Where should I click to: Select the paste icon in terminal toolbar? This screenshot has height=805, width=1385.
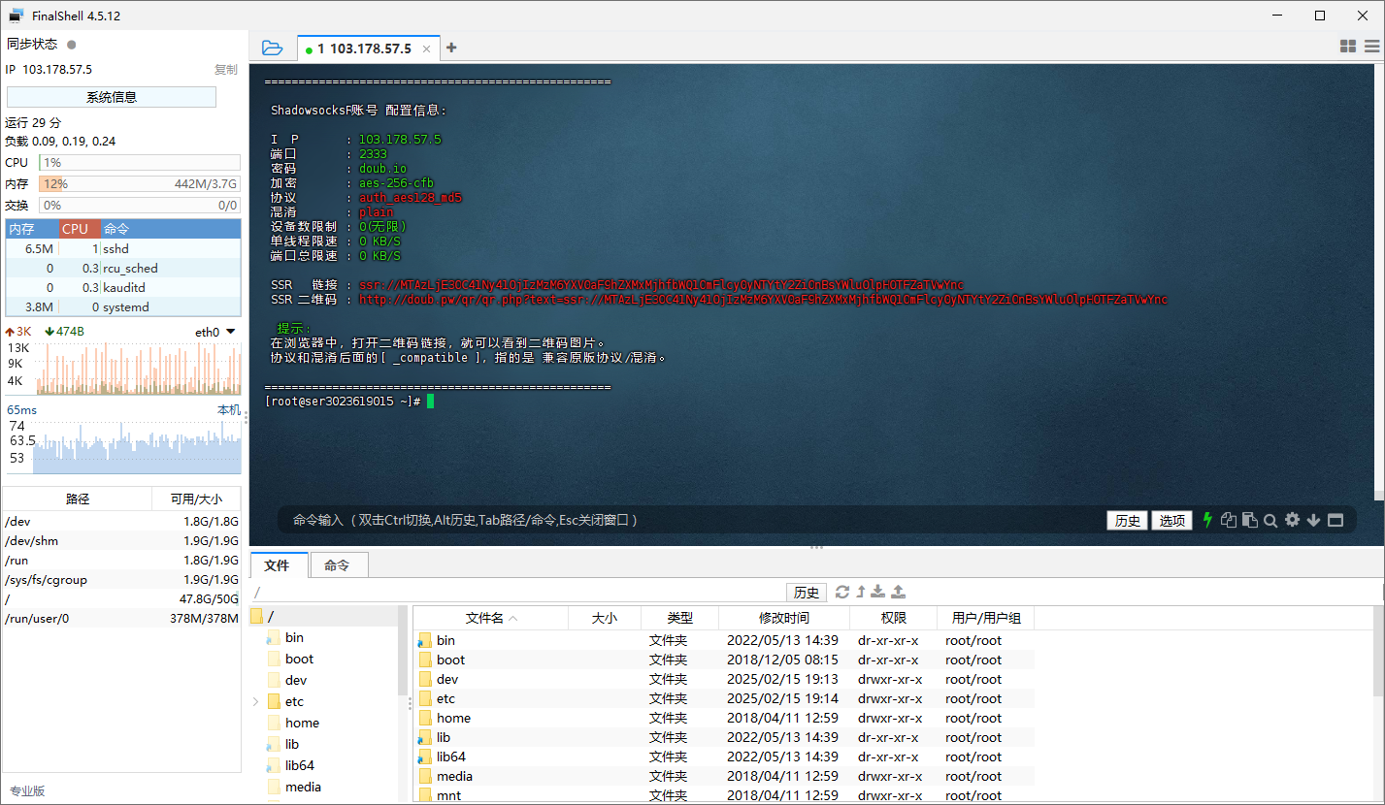click(1250, 519)
